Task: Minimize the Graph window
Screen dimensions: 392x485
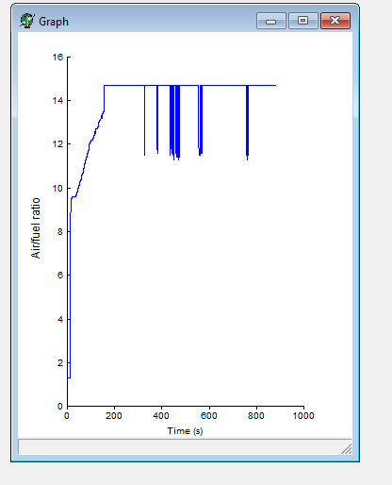Action: [x=271, y=21]
